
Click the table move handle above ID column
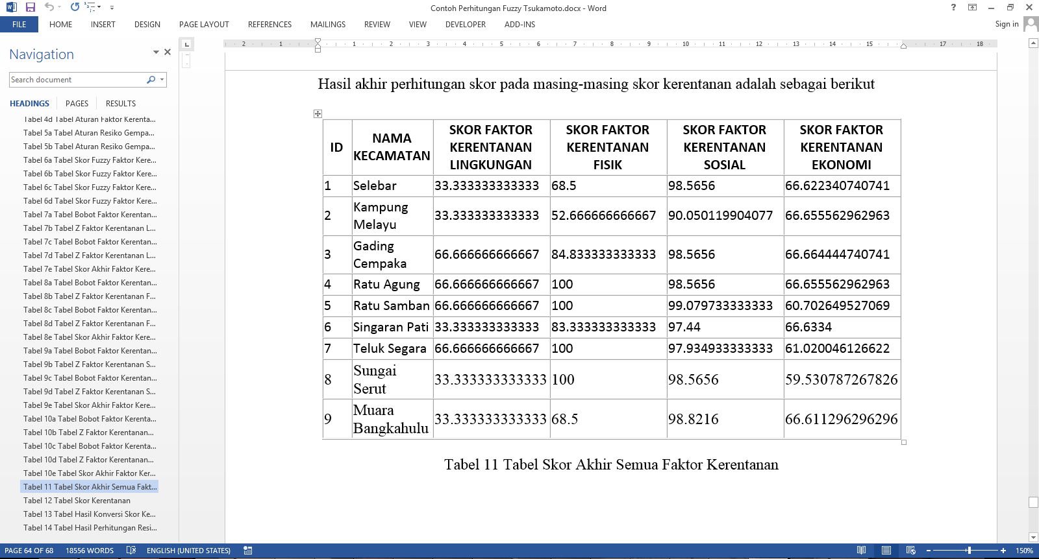318,114
